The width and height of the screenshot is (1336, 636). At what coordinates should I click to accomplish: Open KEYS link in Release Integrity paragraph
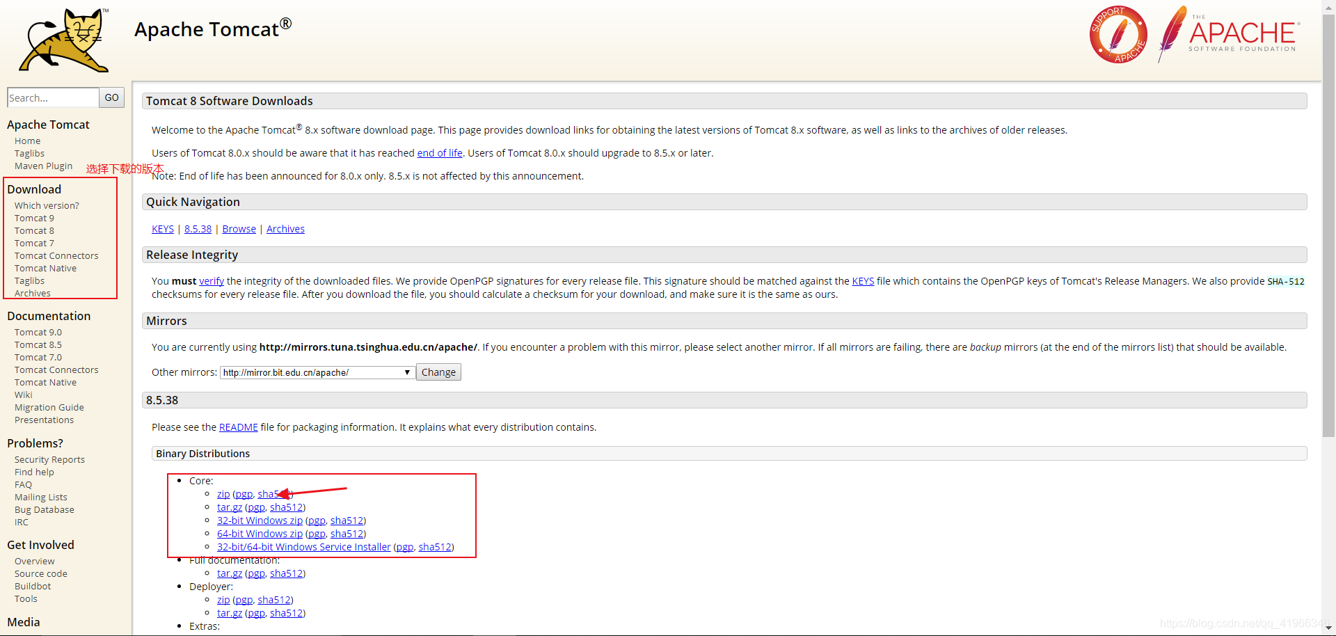point(863,281)
